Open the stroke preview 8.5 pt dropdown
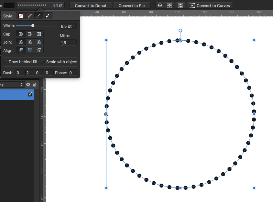Viewport: 273px width, 202px height. (40, 5)
